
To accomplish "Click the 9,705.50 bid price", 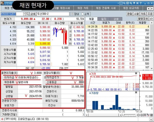I will pos(45,64).
